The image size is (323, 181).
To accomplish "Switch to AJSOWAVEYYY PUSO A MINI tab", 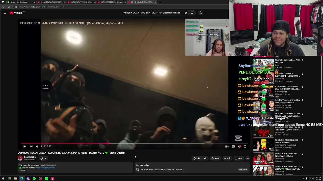I will coord(81,2).
